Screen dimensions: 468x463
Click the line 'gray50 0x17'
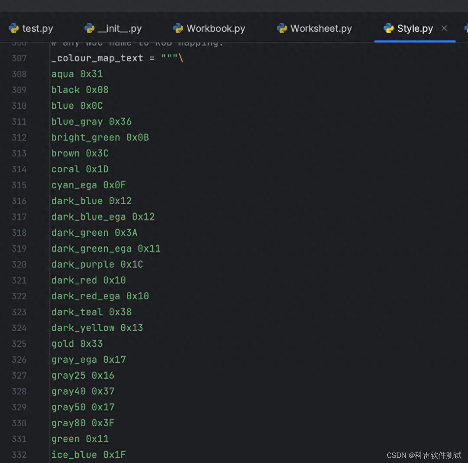click(x=83, y=407)
